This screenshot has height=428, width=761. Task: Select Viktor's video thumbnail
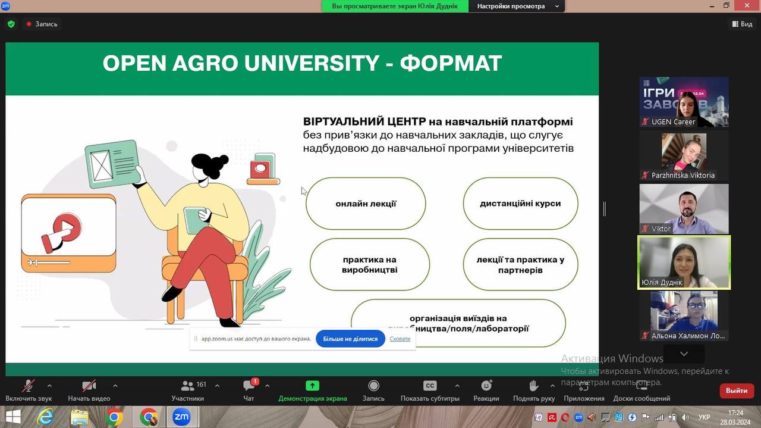pyautogui.click(x=684, y=209)
